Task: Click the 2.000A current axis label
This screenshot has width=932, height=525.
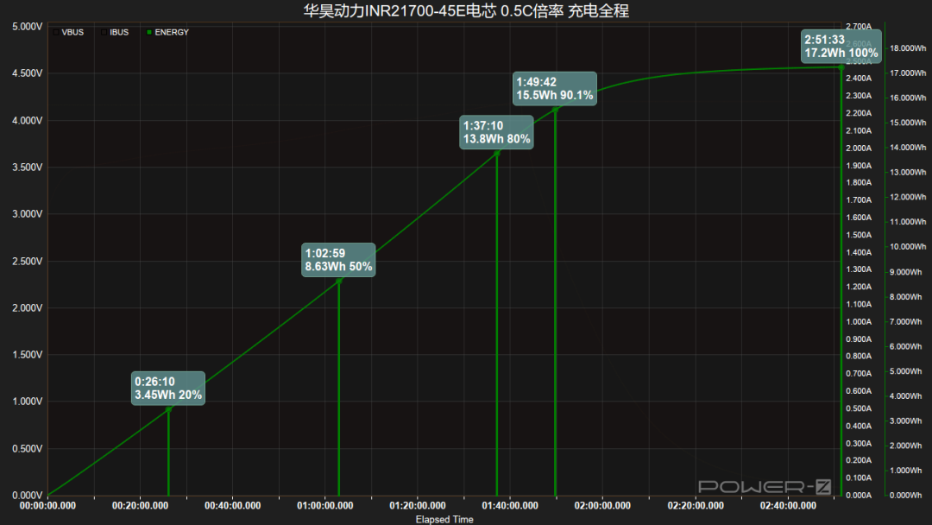Action: tap(859, 148)
